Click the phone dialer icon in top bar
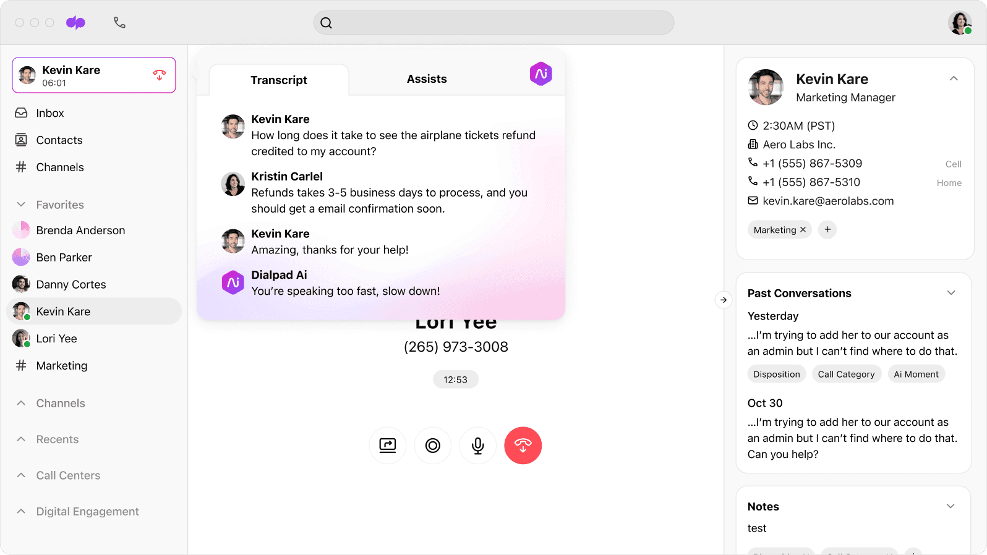 point(119,23)
